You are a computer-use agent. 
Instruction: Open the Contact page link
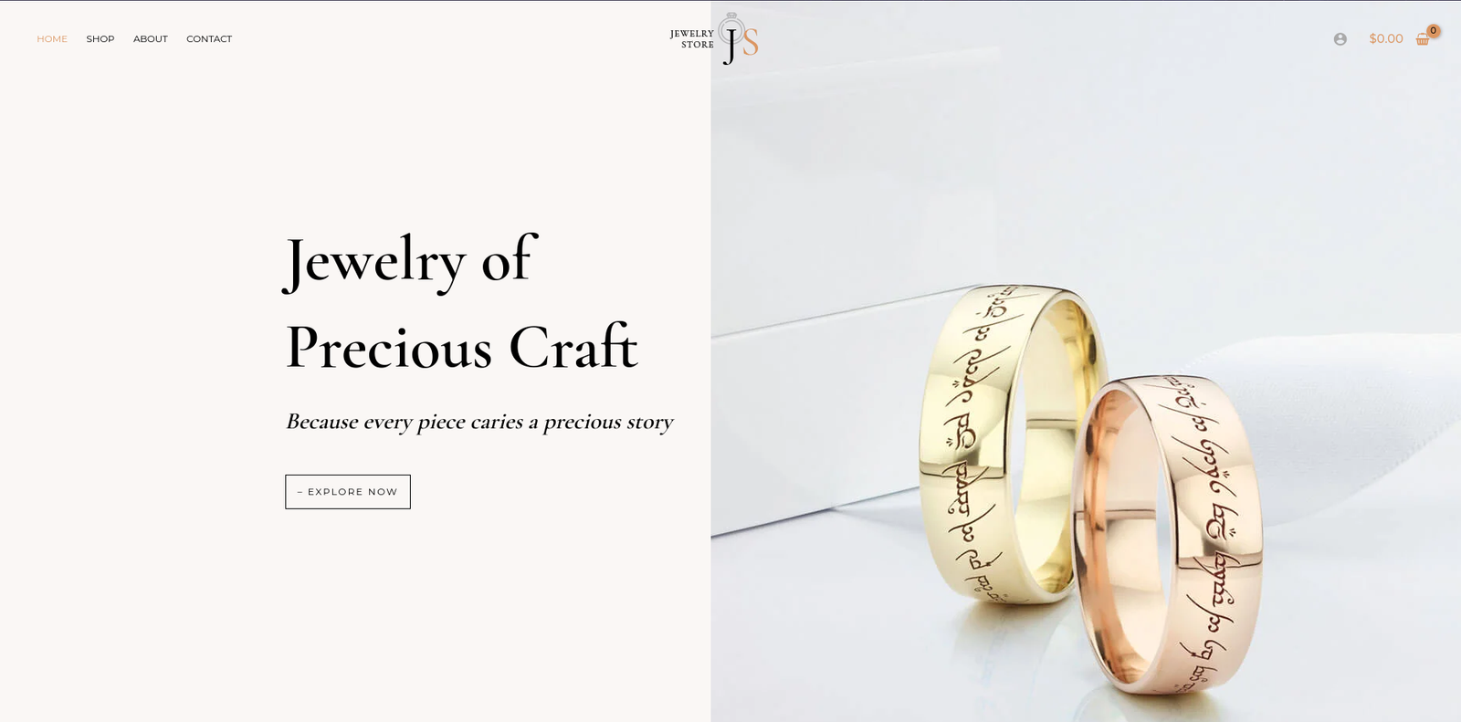click(209, 39)
